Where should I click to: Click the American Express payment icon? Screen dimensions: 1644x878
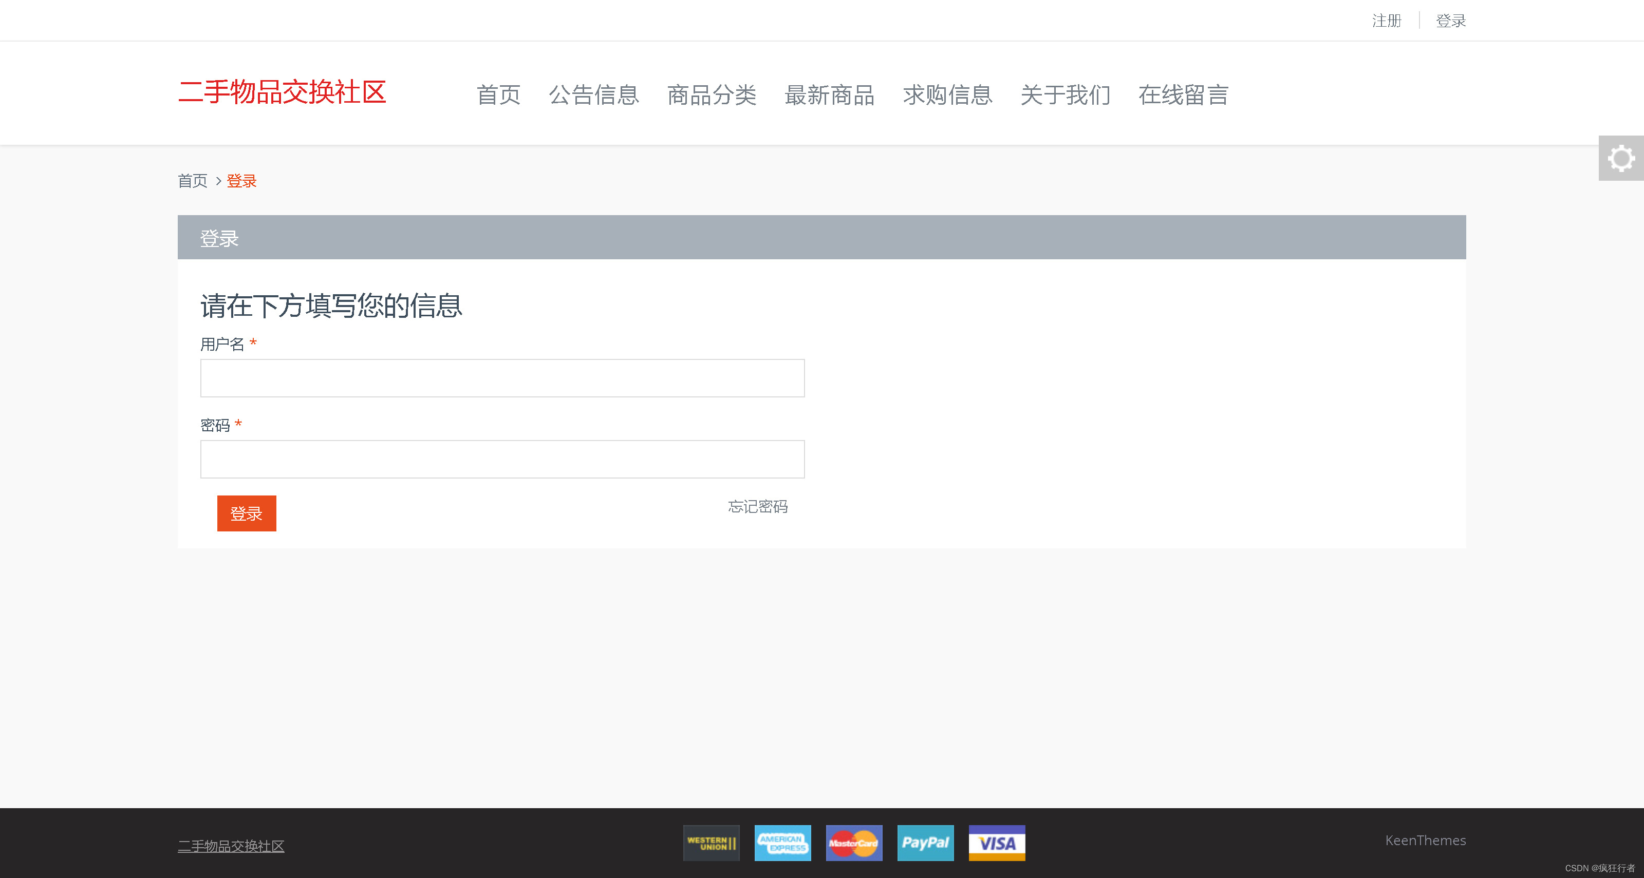pos(782,843)
